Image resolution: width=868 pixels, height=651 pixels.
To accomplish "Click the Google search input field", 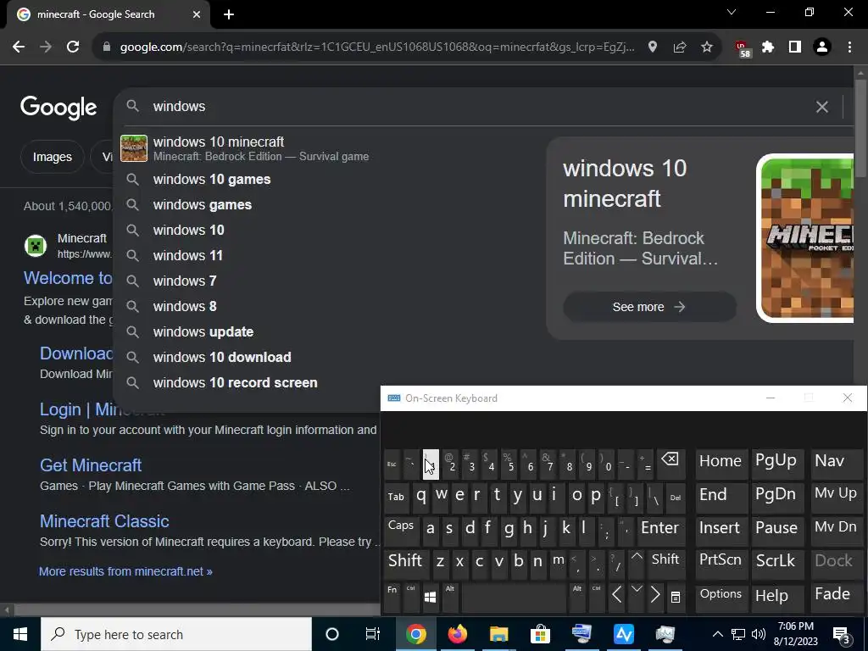I will coord(476,107).
